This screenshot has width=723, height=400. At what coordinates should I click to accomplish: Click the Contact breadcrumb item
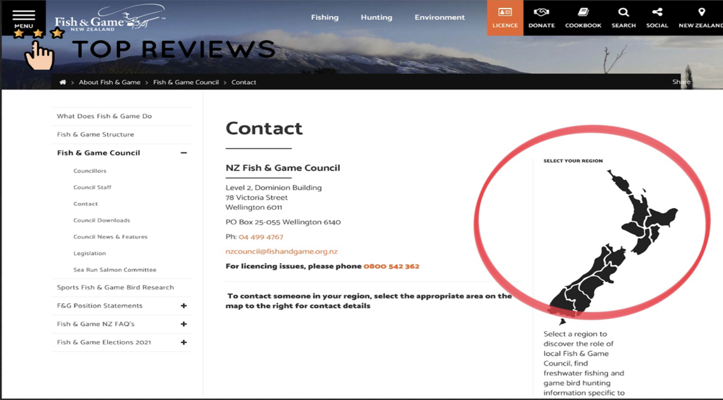click(244, 82)
